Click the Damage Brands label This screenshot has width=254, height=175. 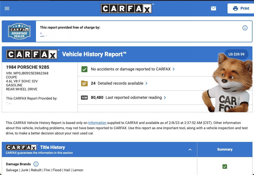pyautogui.click(x=18, y=164)
